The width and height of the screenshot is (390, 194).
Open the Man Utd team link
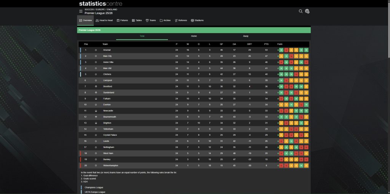107,68
